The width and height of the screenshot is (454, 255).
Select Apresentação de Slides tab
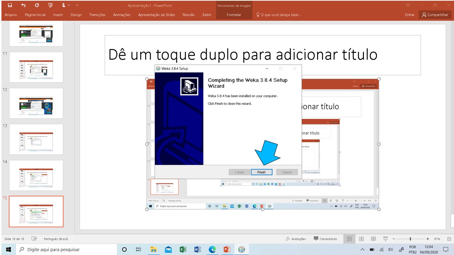coord(156,15)
